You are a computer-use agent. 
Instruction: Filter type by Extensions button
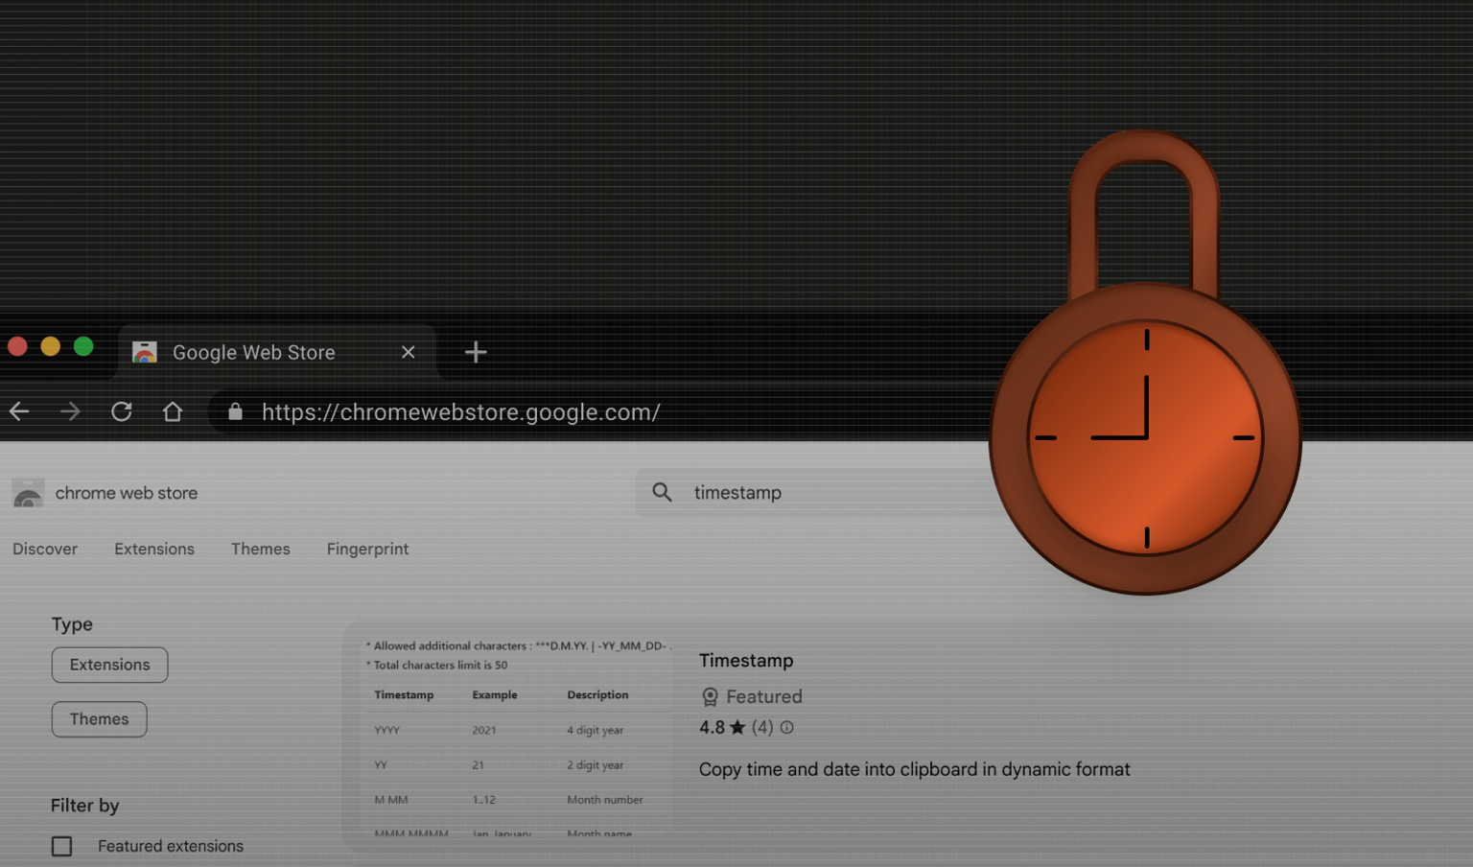pyautogui.click(x=109, y=665)
